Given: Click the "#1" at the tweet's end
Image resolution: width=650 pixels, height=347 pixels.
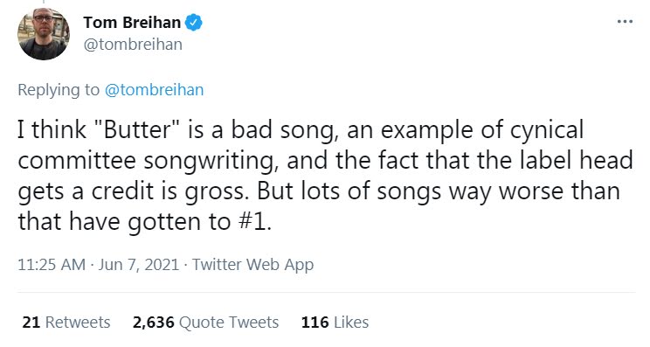Looking at the screenshot, I should tap(254, 221).
